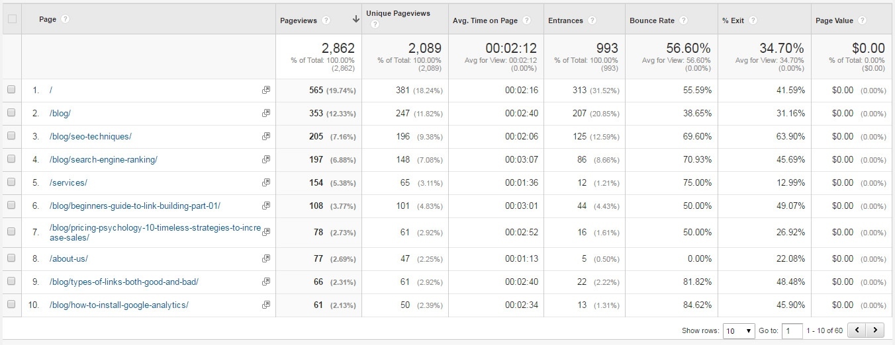This screenshot has width=895, height=345.
Task: Select all rows with the header checkbox
Action: coord(11,19)
